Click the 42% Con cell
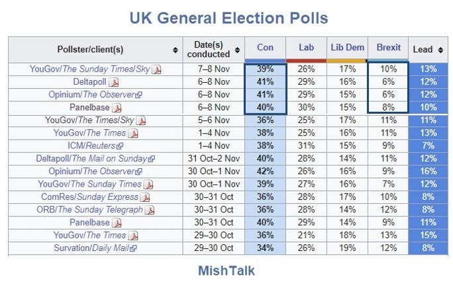 click(265, 171)
